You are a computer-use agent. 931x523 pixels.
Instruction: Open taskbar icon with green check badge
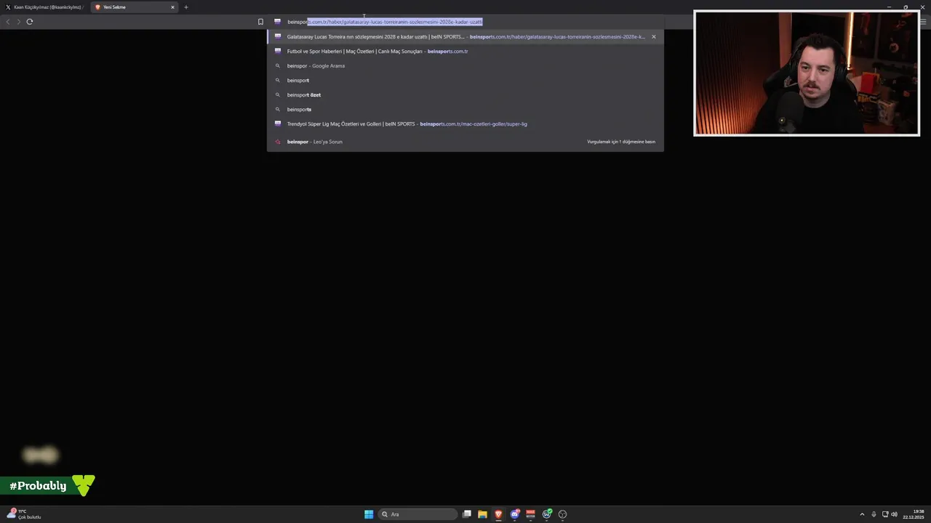546,514
